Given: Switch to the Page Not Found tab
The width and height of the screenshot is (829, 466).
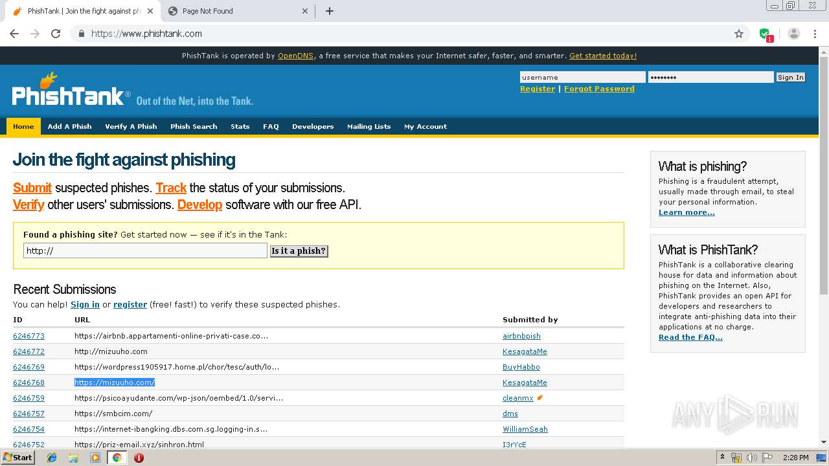Looking at the screenshot, I should 236,11.
